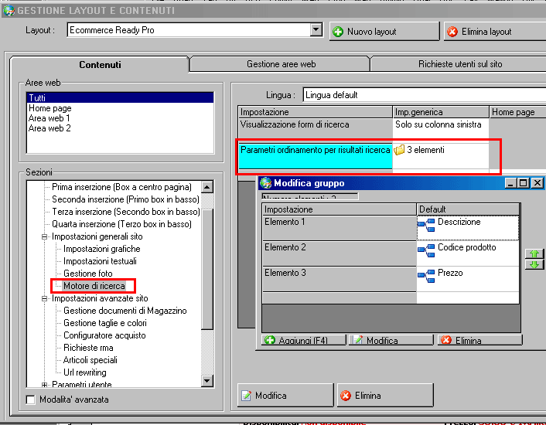Select Impostazioni grafiche tree item

pos(102,249)
